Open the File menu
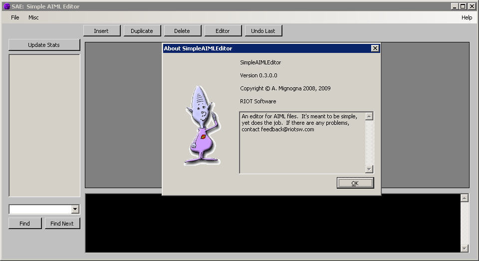 tap(15, 17)
